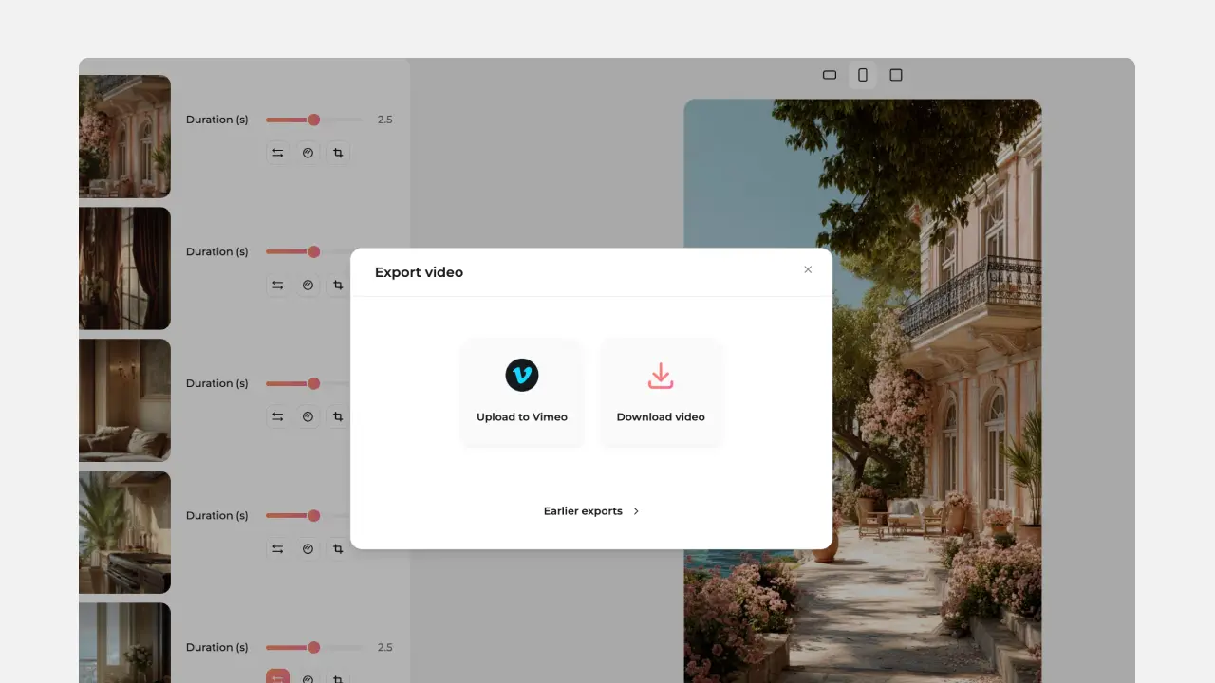Viewport: 1215px width, 683px height.
Task: Choose Download video
Action: [x=661, y=392]
